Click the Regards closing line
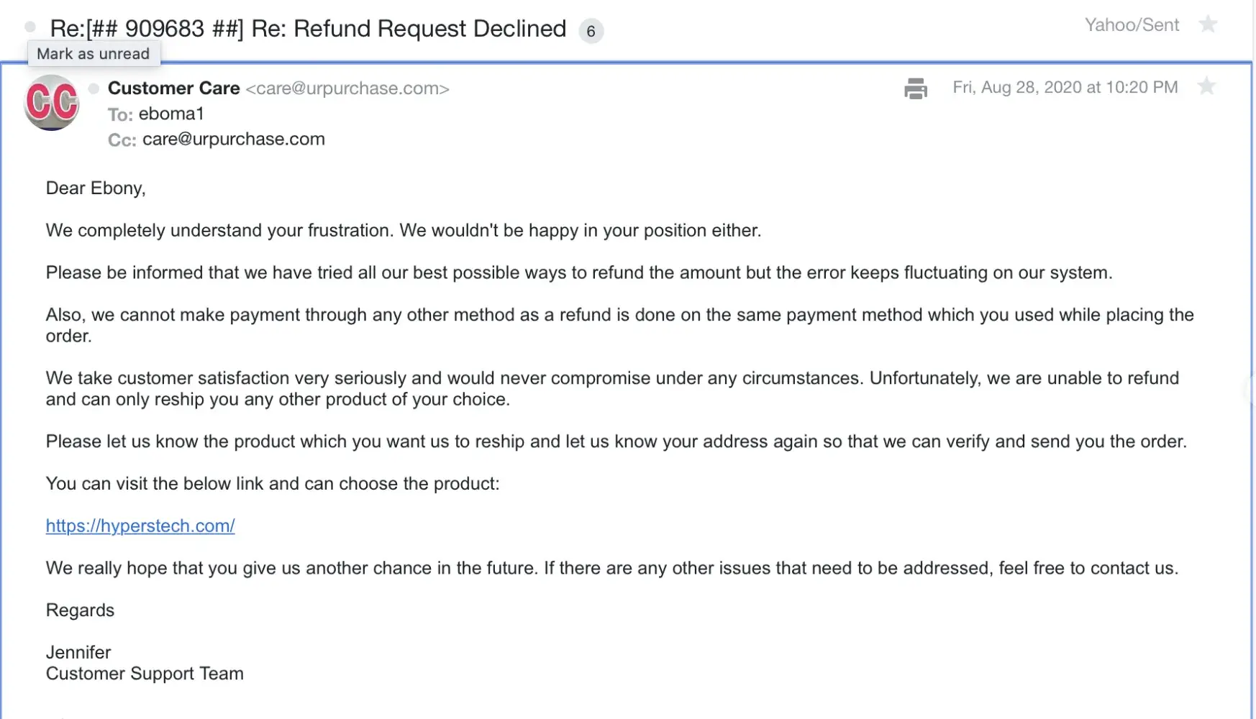1256x719 pixels. click(80, 610)
